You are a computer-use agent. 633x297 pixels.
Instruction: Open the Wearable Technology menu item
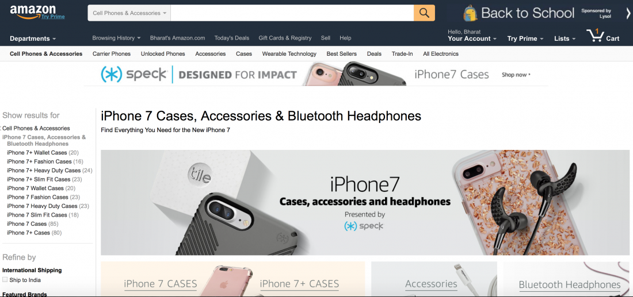tap(289, 53)
